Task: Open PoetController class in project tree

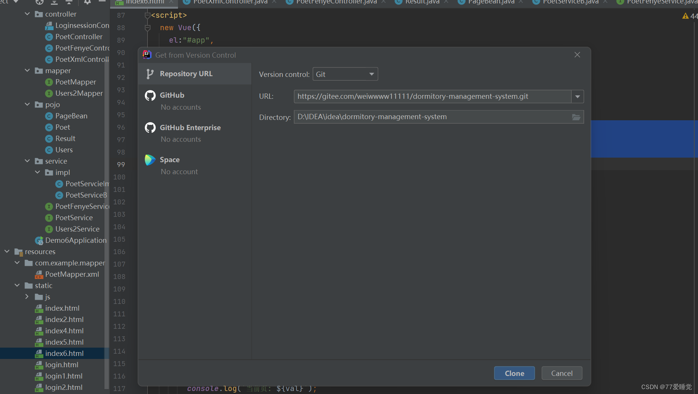Action: pos(74,37)
